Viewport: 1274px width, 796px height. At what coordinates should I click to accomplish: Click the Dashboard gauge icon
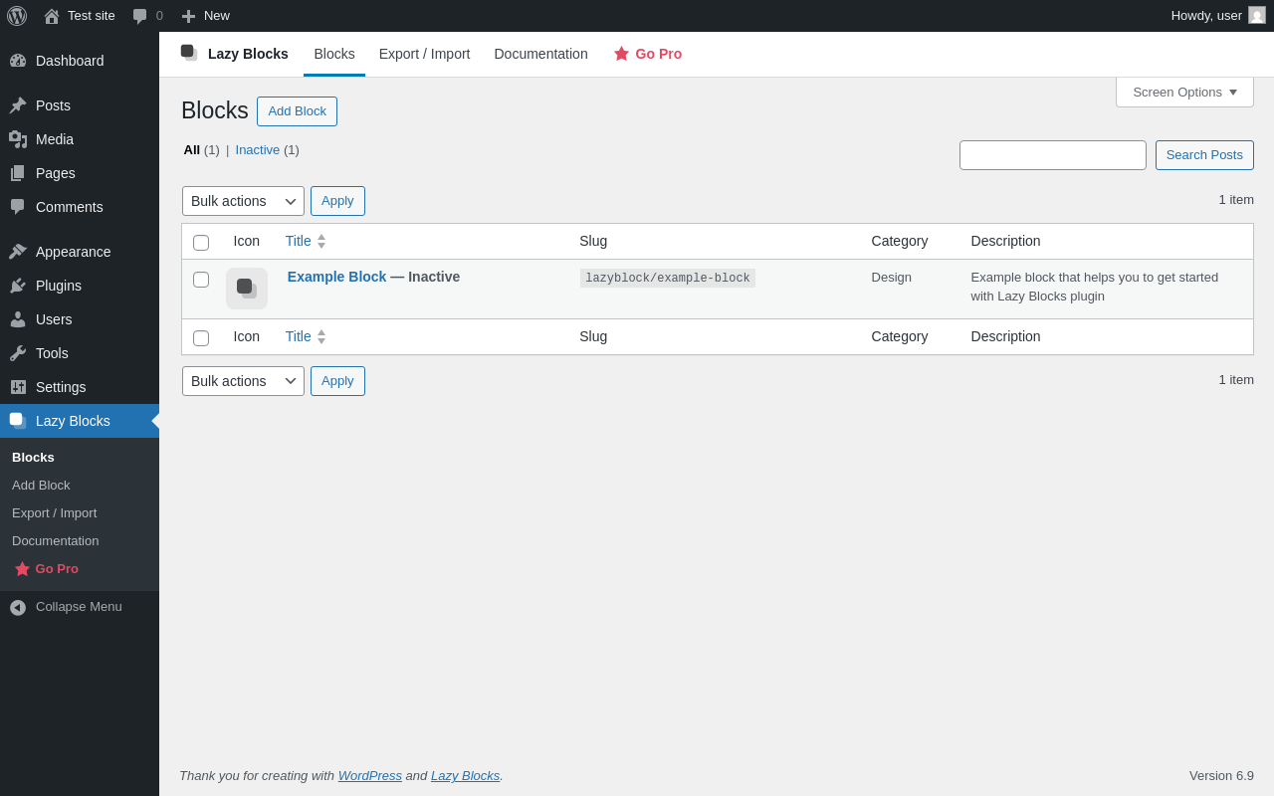[x=18, y=61]
